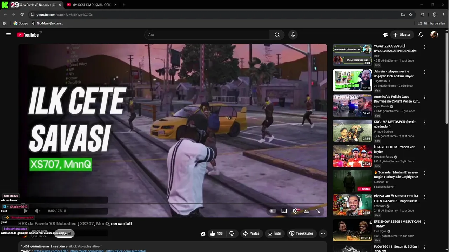This screenshot has height=252, width=449.
Task: Focus the Ara search field
Action: point(207,35)
